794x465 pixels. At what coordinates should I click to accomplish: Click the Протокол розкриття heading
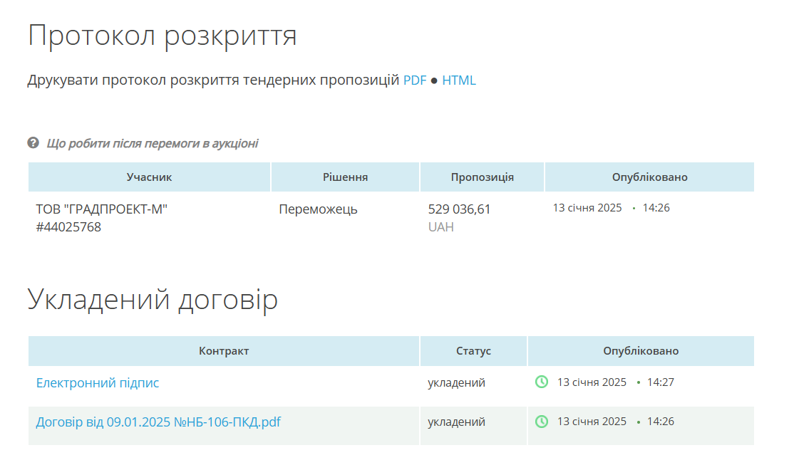click(162, 36)
